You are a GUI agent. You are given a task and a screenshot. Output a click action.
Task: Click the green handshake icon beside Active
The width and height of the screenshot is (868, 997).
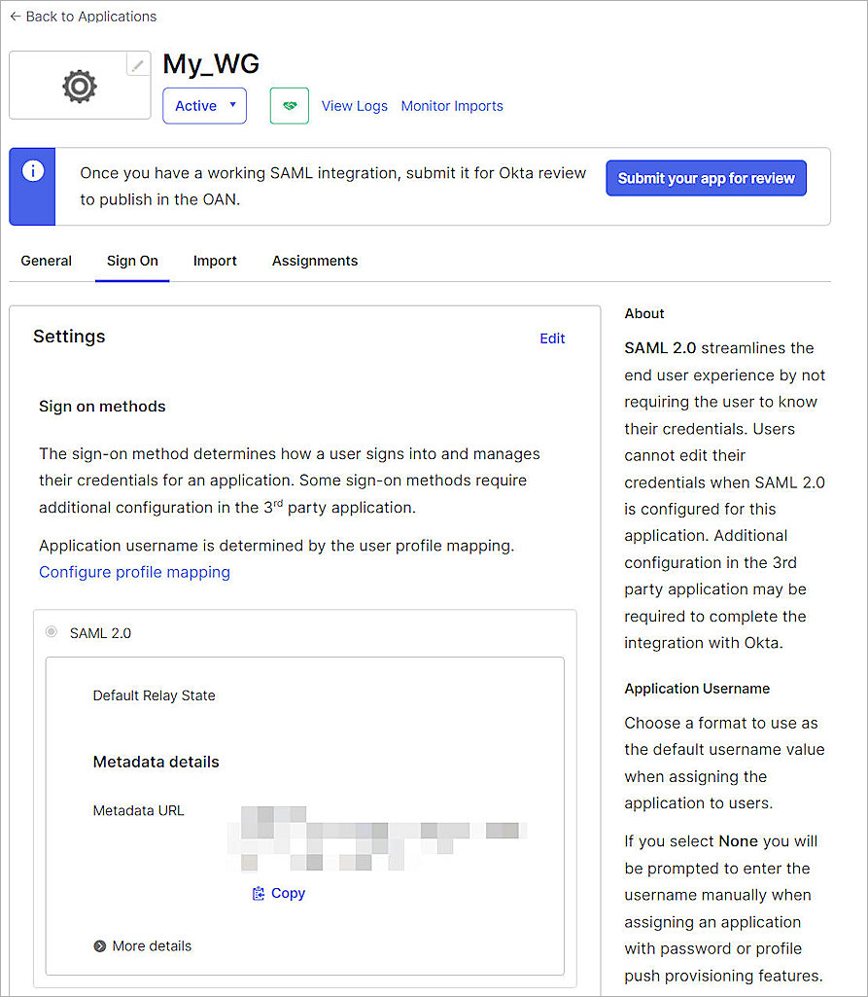[289, 105]
